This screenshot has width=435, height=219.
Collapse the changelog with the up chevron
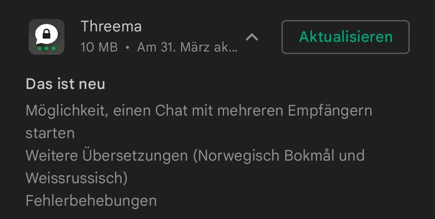click(252, 37)
